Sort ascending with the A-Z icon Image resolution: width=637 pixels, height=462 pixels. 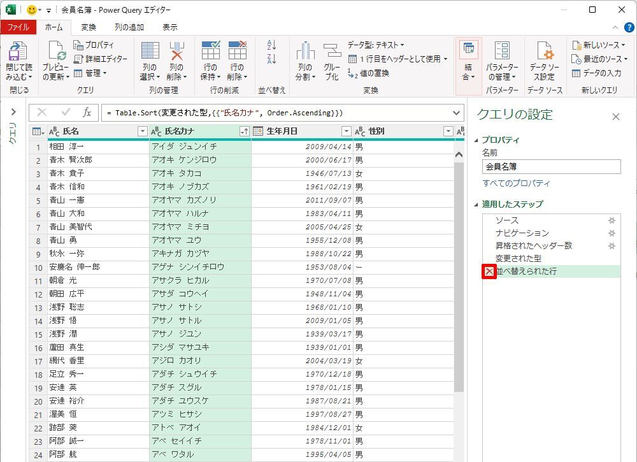(272, 45)
